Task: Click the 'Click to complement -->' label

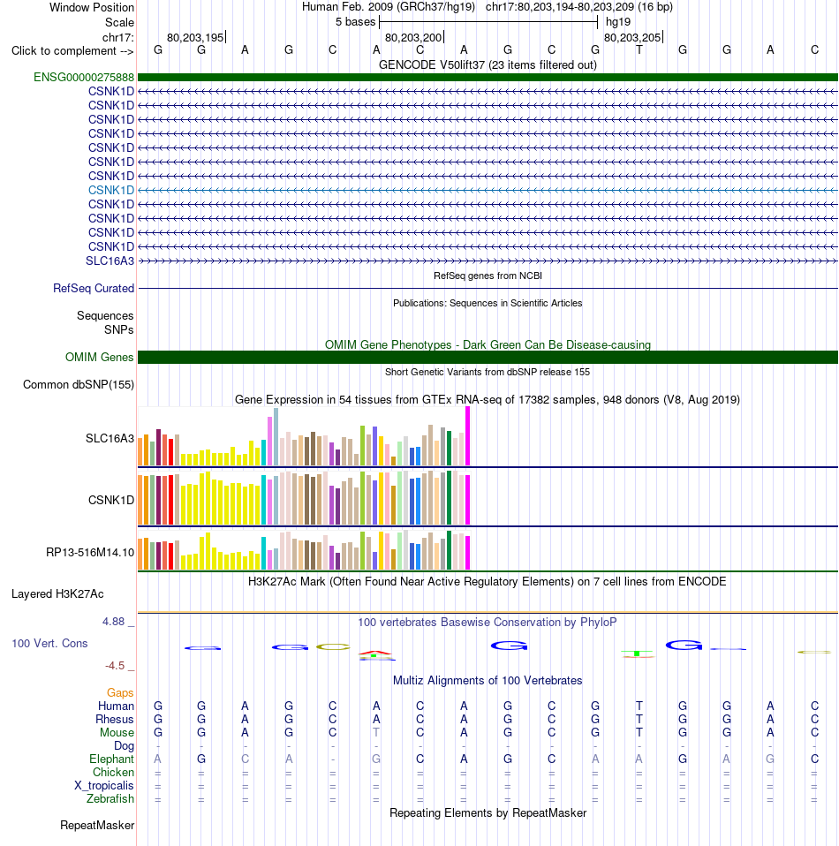Action: [72, 50]
